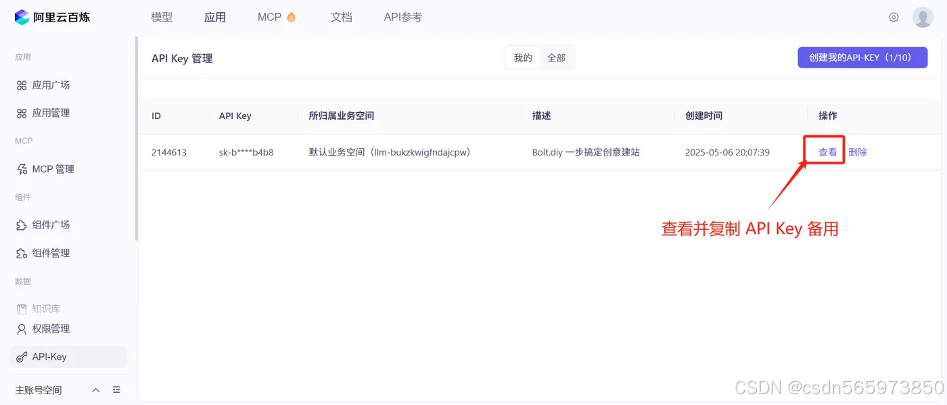Open the 应用 top menu
Screen dimensions: 947x405
(x=215, y=17)
